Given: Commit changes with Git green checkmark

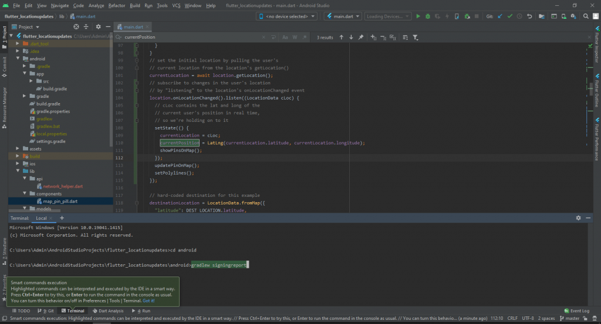Looking at the screenshot, I should [510, 16].
